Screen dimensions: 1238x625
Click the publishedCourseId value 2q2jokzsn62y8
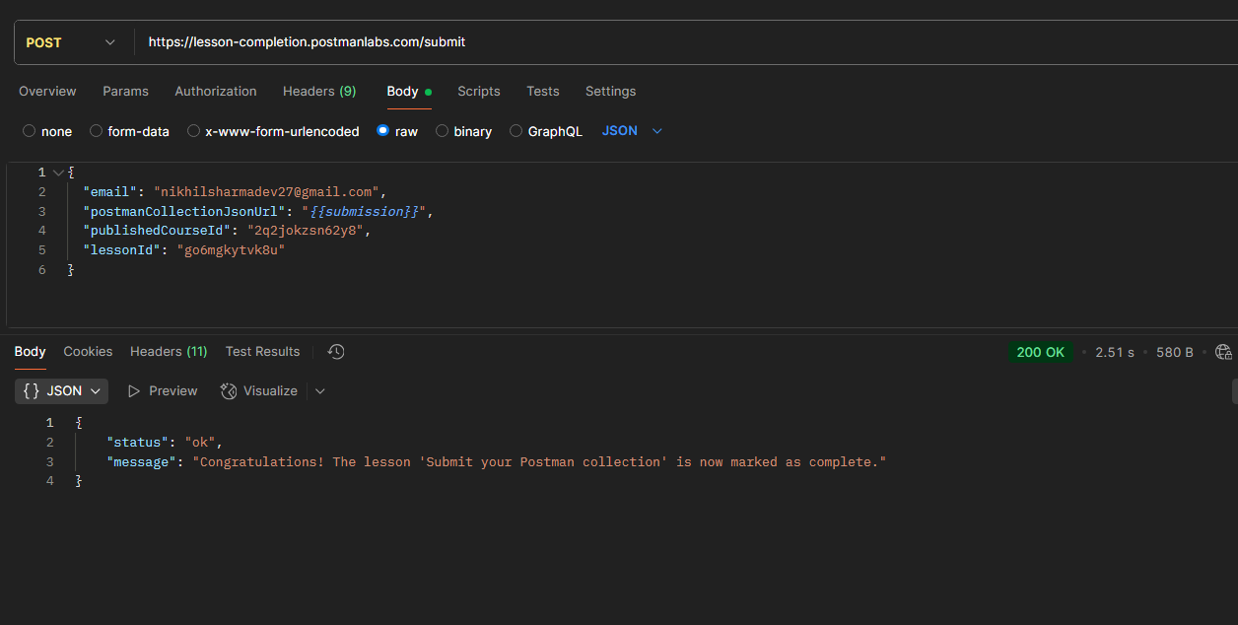307,231
